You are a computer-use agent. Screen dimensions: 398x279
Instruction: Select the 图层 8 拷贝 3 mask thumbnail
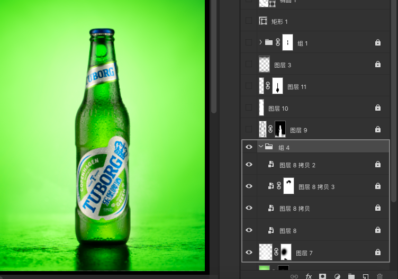coord(288,186)
